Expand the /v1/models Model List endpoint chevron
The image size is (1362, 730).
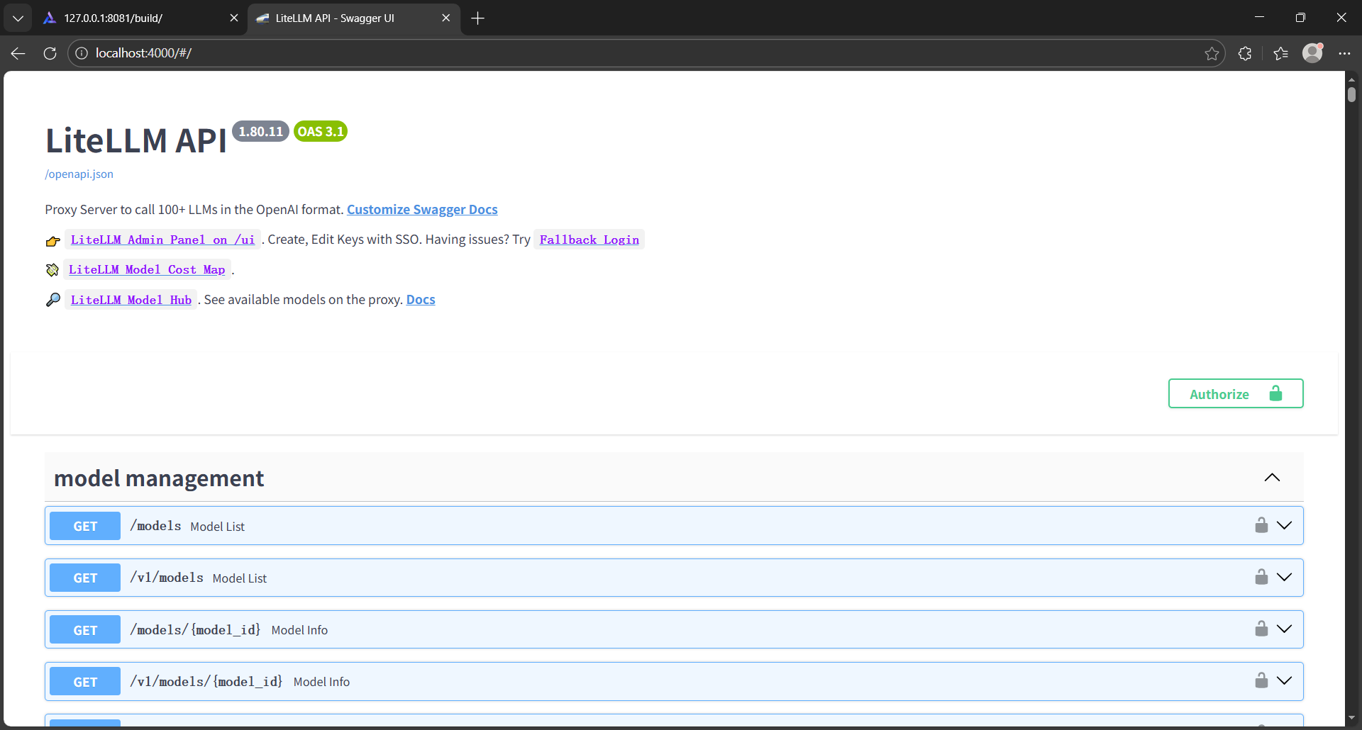coord(1285,577)
